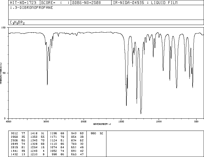Click the 1500 wavenumber axis label

click(x=121, y=122)
